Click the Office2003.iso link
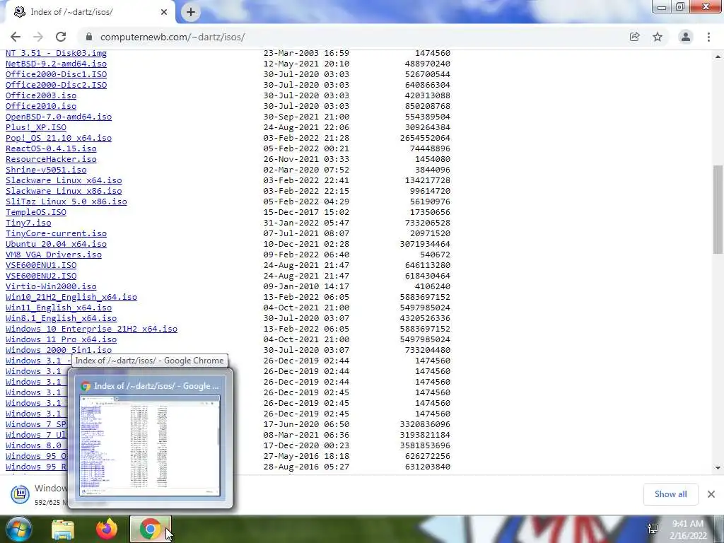 coord(41,95)
